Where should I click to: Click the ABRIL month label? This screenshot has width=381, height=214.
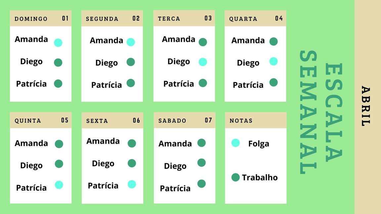point(365,106)
